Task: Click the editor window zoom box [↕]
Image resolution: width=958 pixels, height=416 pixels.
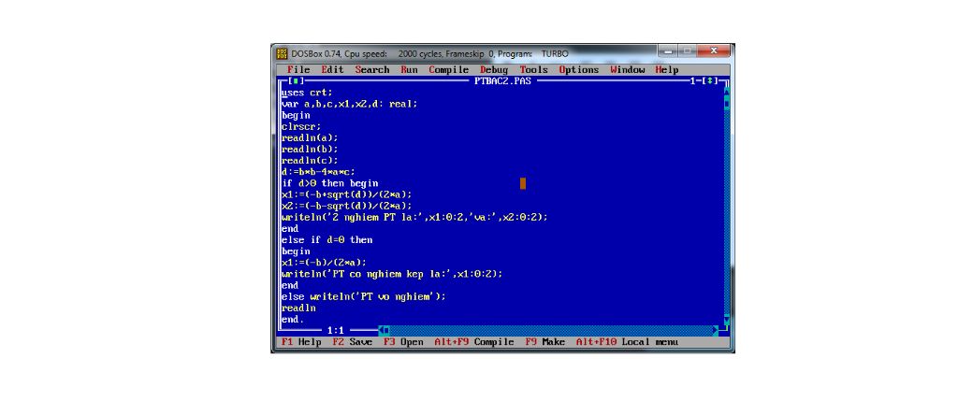Action: click(x=710, y=81)
